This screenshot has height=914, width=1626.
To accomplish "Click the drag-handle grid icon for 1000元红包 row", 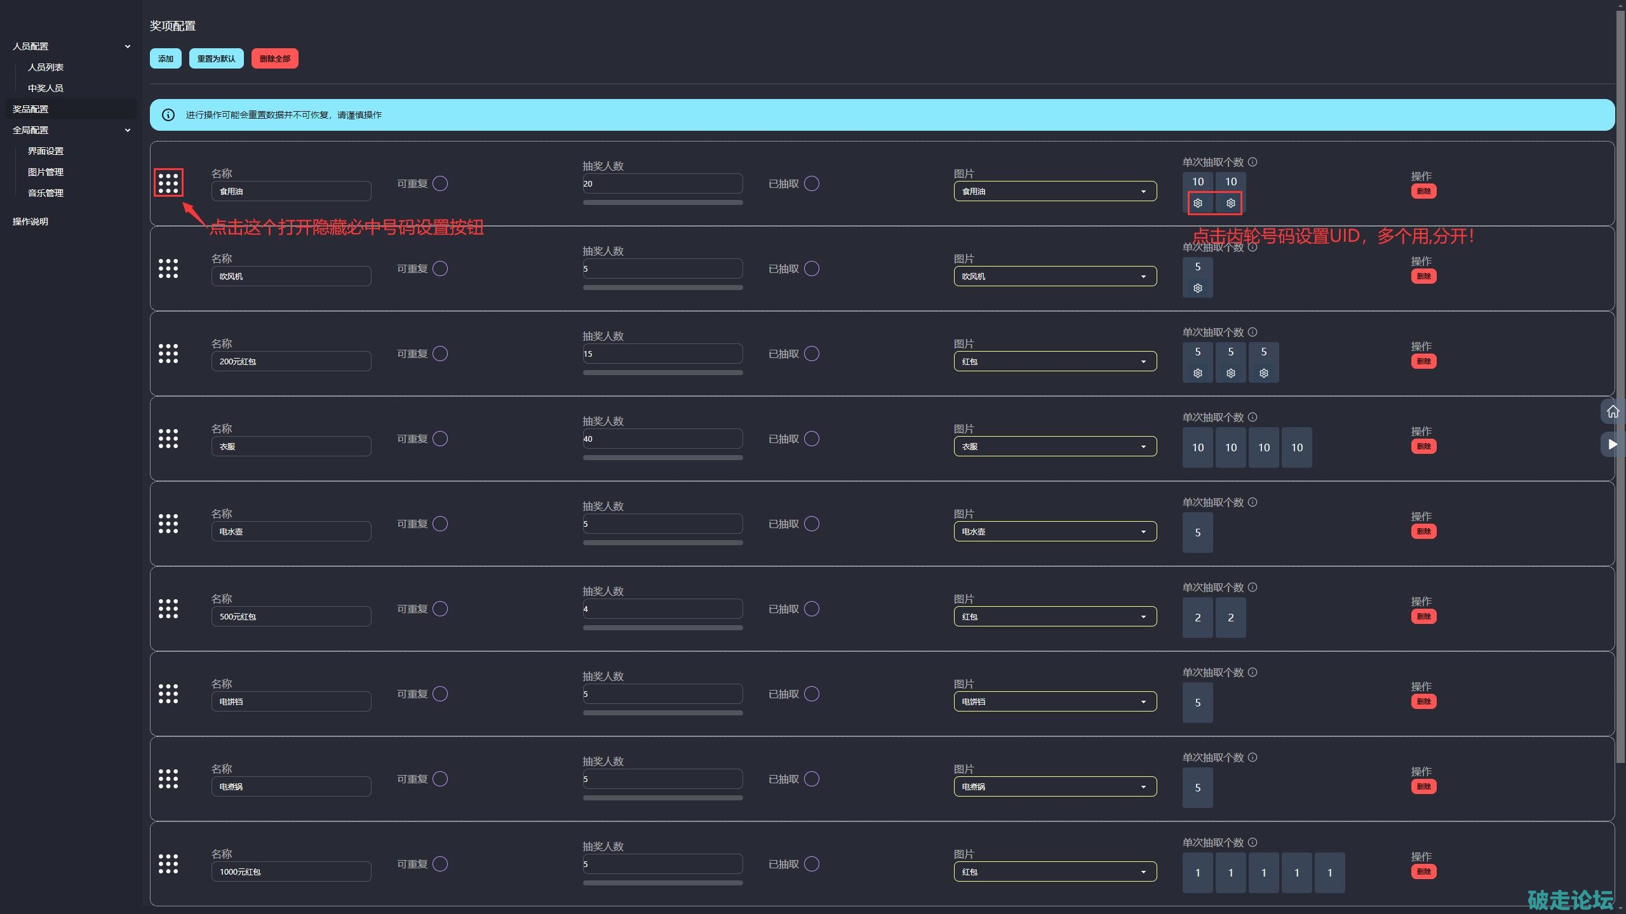I will coord(168,863).
